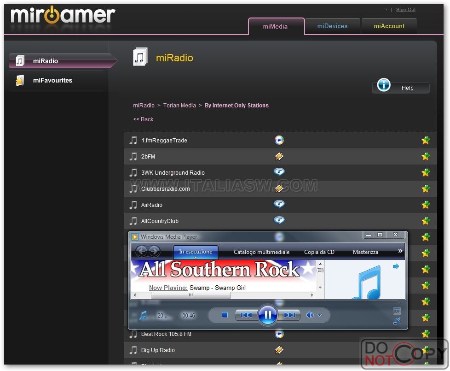Launch Big Up Radio Winamp icon

point(279,350)
